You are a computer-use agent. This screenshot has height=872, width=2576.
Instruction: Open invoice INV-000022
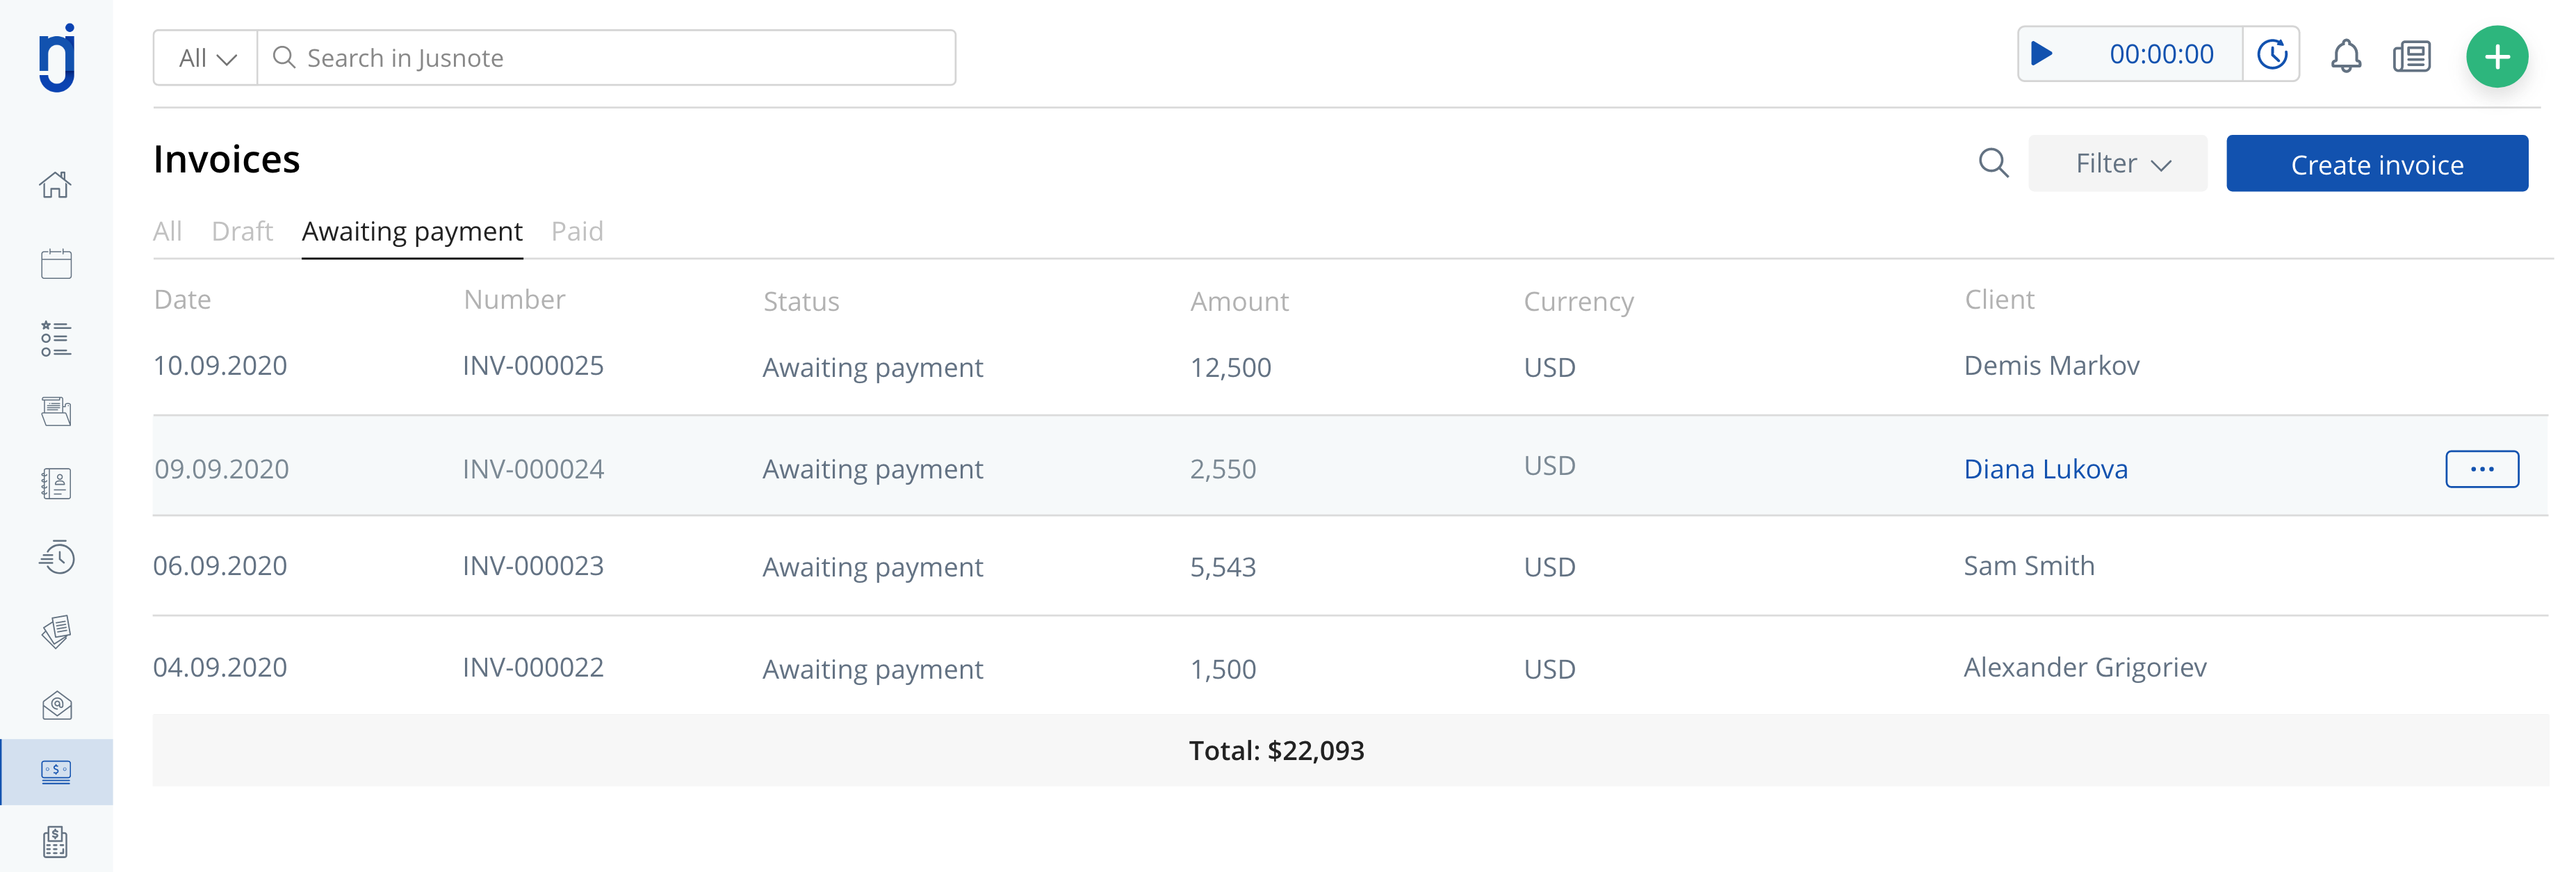click(533, 667)
